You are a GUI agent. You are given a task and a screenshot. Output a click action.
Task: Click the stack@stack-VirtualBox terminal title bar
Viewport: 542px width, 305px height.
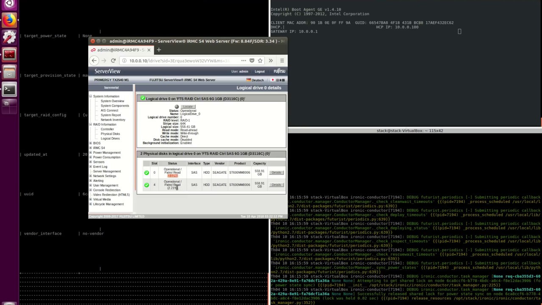point(409,130)
